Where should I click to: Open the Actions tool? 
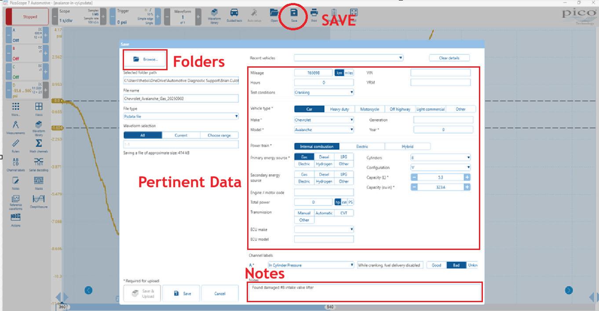click(16, 220)
